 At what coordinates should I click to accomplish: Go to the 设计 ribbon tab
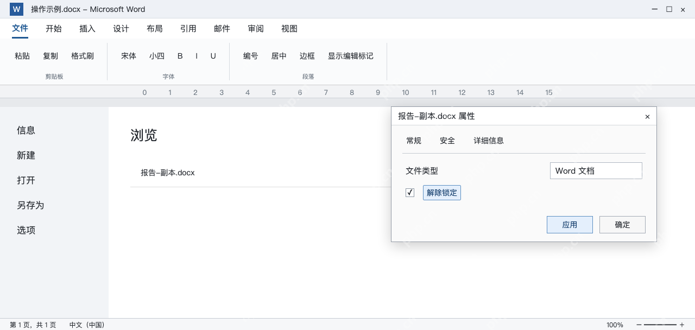pos(121,29)
